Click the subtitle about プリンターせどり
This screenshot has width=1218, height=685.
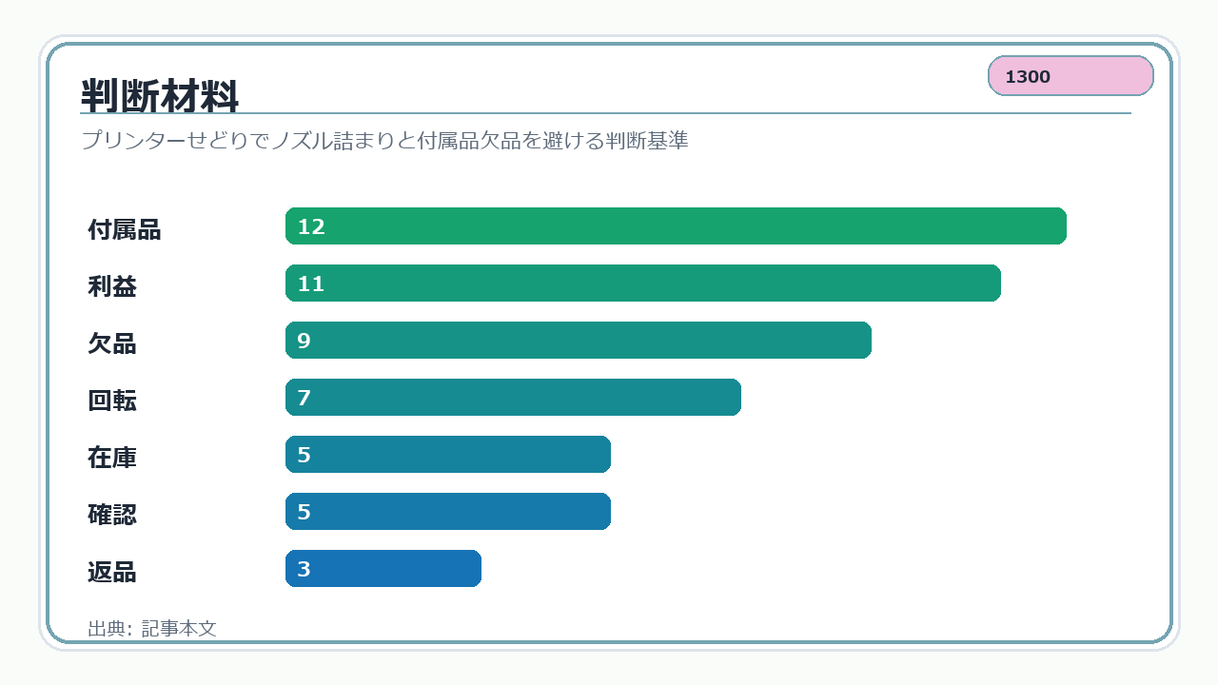384,141
